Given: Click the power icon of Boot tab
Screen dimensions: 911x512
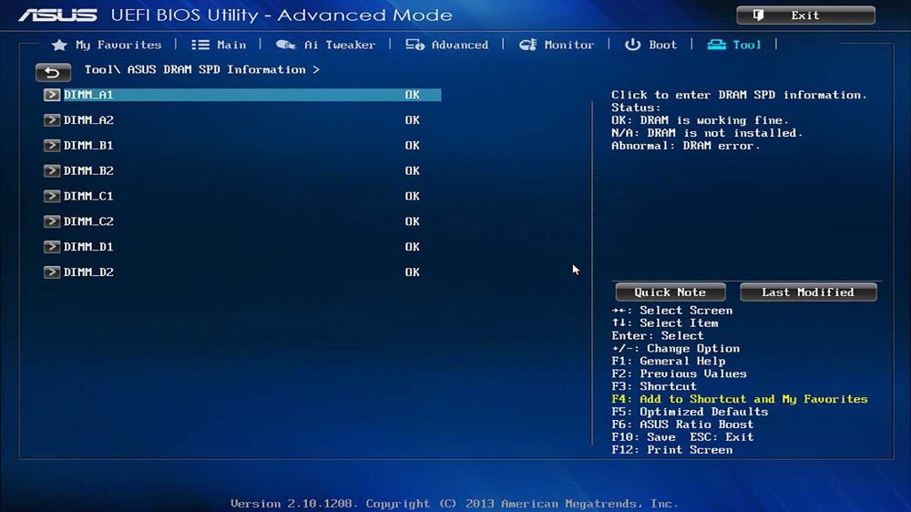Looking at the screenshot, I should click(633, 45).
